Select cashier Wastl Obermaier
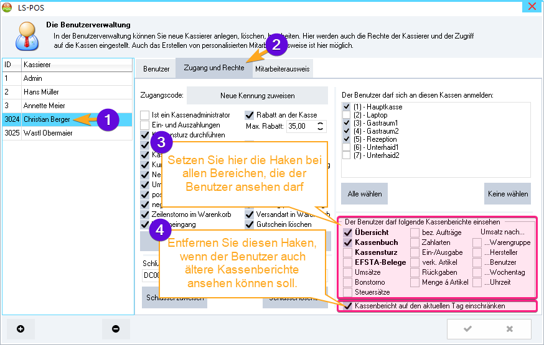Screen dimensions: 544x345 [x=68, y=133]
